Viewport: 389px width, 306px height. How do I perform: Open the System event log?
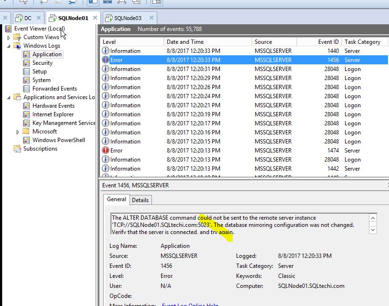tap(41, 80)
